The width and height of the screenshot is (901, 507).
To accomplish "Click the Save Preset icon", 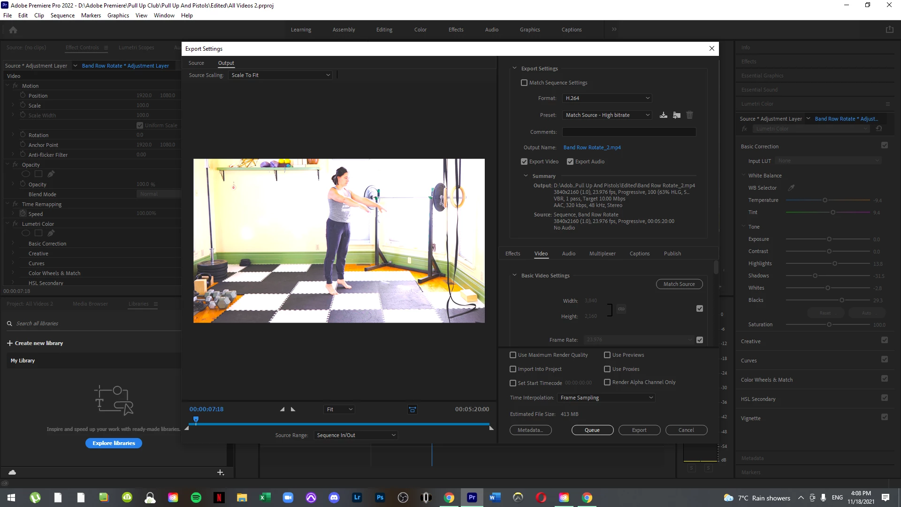I will [x=663, y=115].
